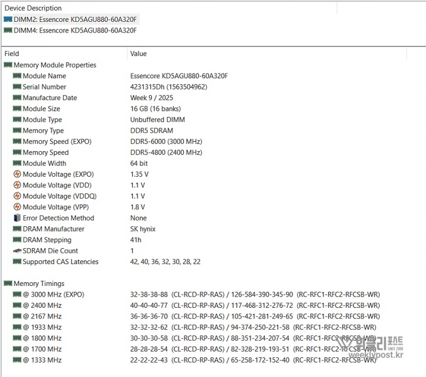Select the Memory Timings heading

39,284
